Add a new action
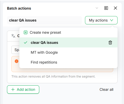 click(x=23, y=89)
